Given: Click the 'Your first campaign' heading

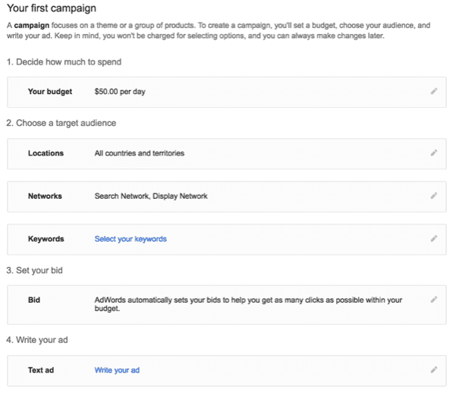Looking at the screenshot, I should coord(52,8).
